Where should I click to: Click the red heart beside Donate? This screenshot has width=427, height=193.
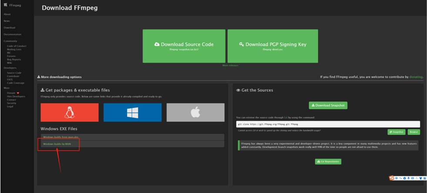[x=18, y=93]
